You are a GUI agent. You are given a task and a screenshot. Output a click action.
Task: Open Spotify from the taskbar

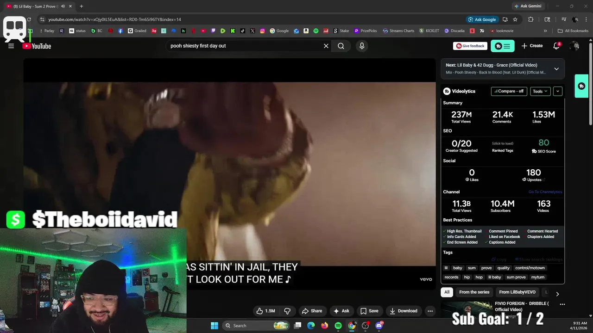pos(338,326)
